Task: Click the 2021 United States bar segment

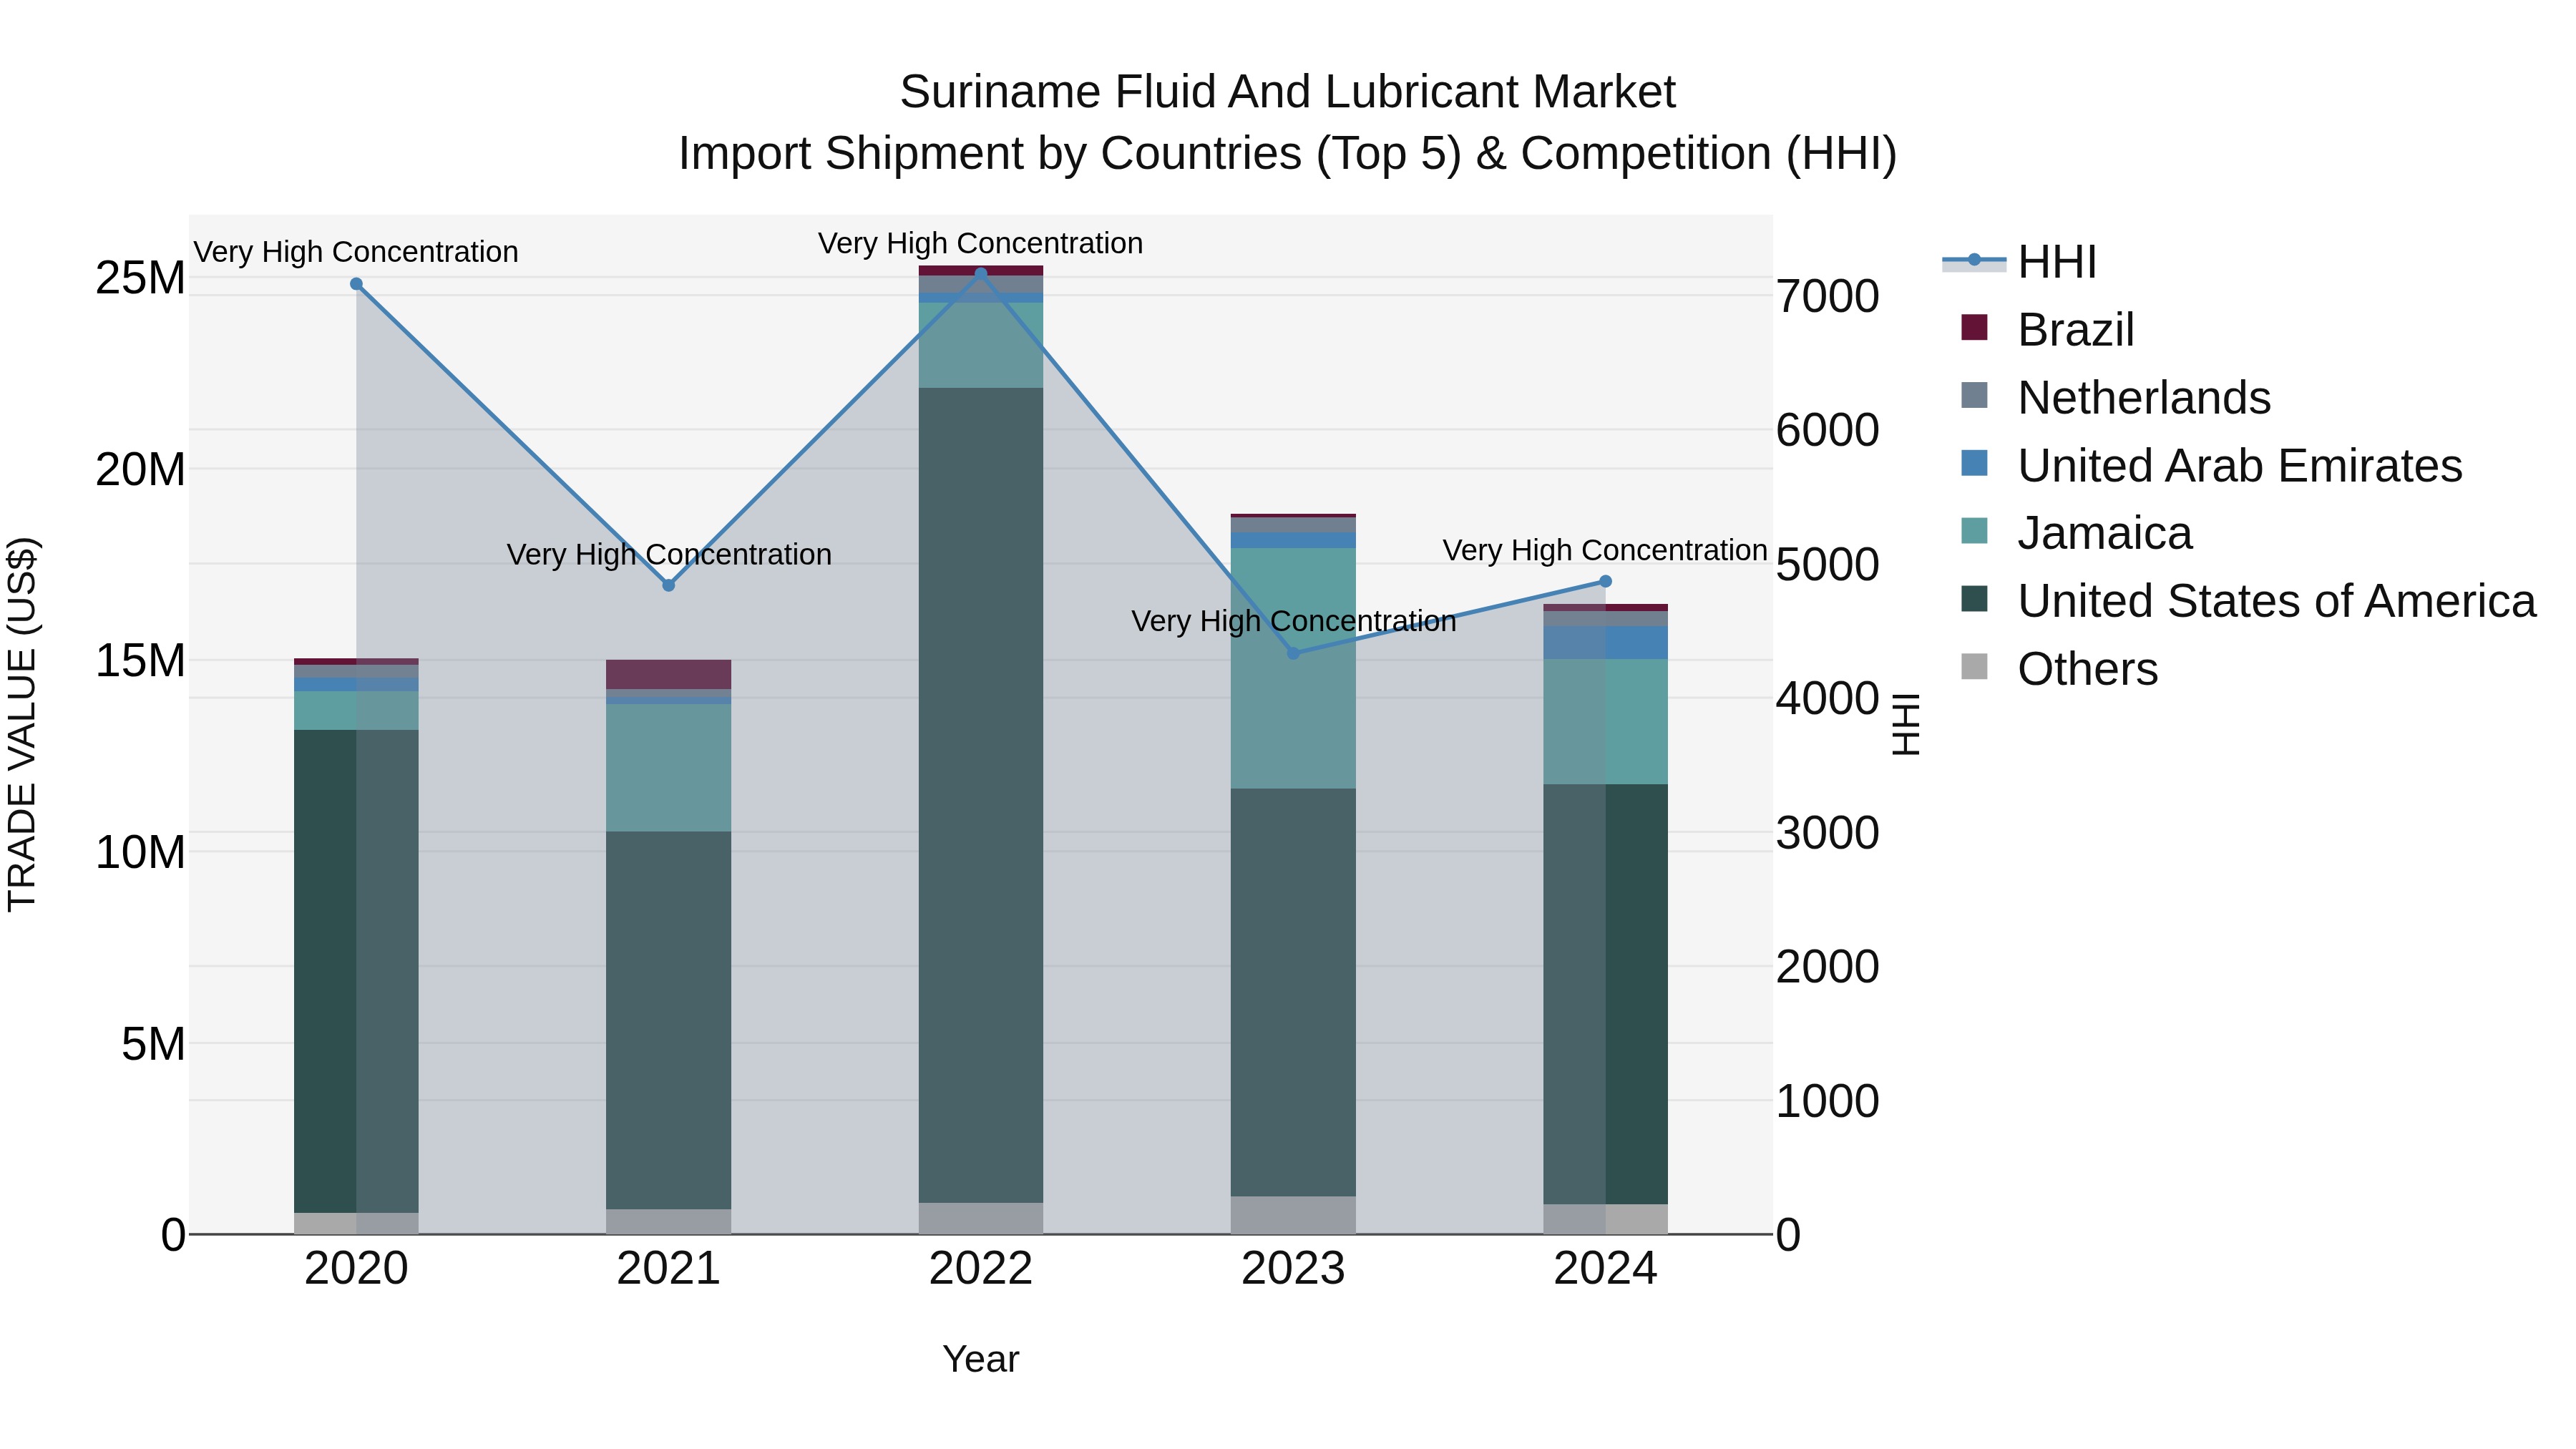Action: [x=669, y=1021]
